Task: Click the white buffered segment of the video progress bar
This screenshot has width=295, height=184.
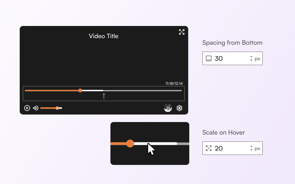Action: (92, 90)
